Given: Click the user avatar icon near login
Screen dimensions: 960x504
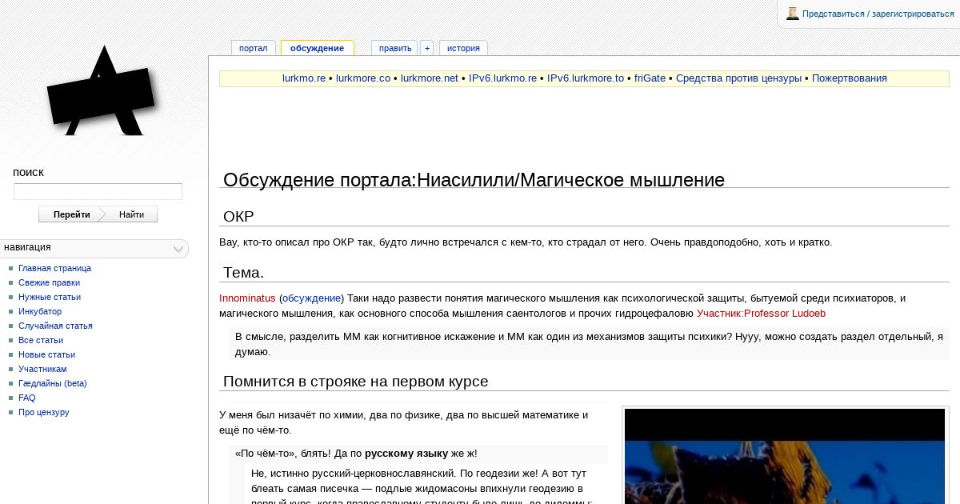Looking at the screenshot, I should pyautogui.click(x=793, y=14).
